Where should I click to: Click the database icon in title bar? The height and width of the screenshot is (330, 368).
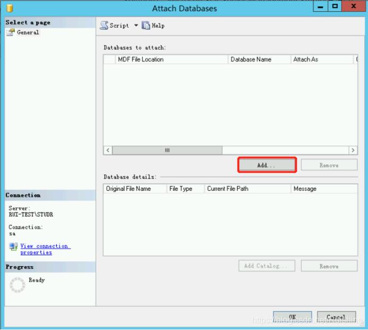click(x=9, y=9)
